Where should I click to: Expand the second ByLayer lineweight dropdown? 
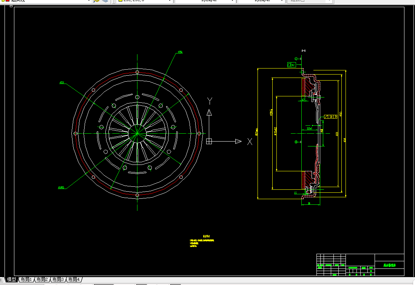[282, 1]
